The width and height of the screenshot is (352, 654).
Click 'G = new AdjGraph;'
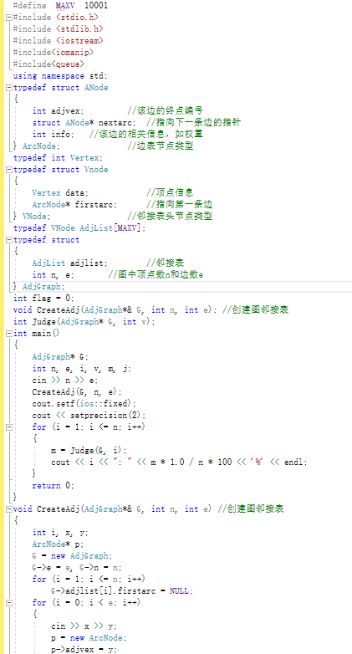73,556
